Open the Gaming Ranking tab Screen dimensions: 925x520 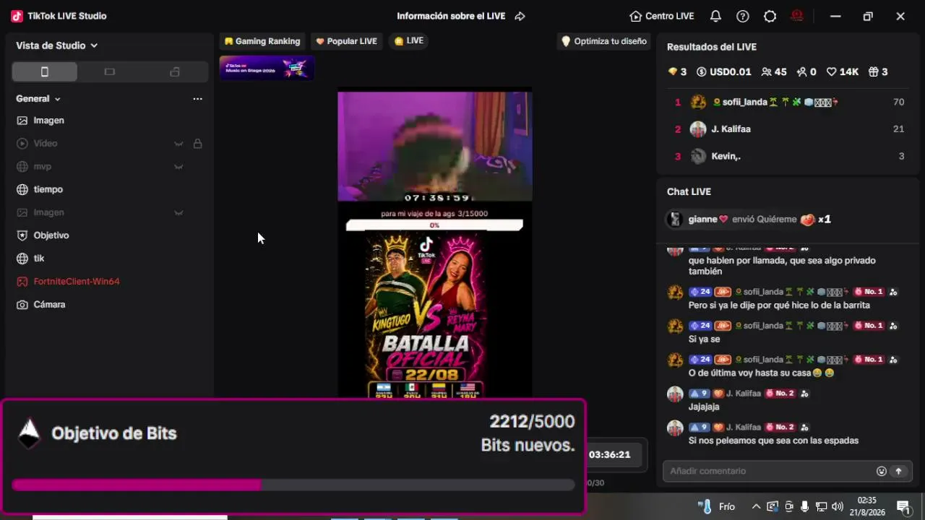tap(262, 41)
